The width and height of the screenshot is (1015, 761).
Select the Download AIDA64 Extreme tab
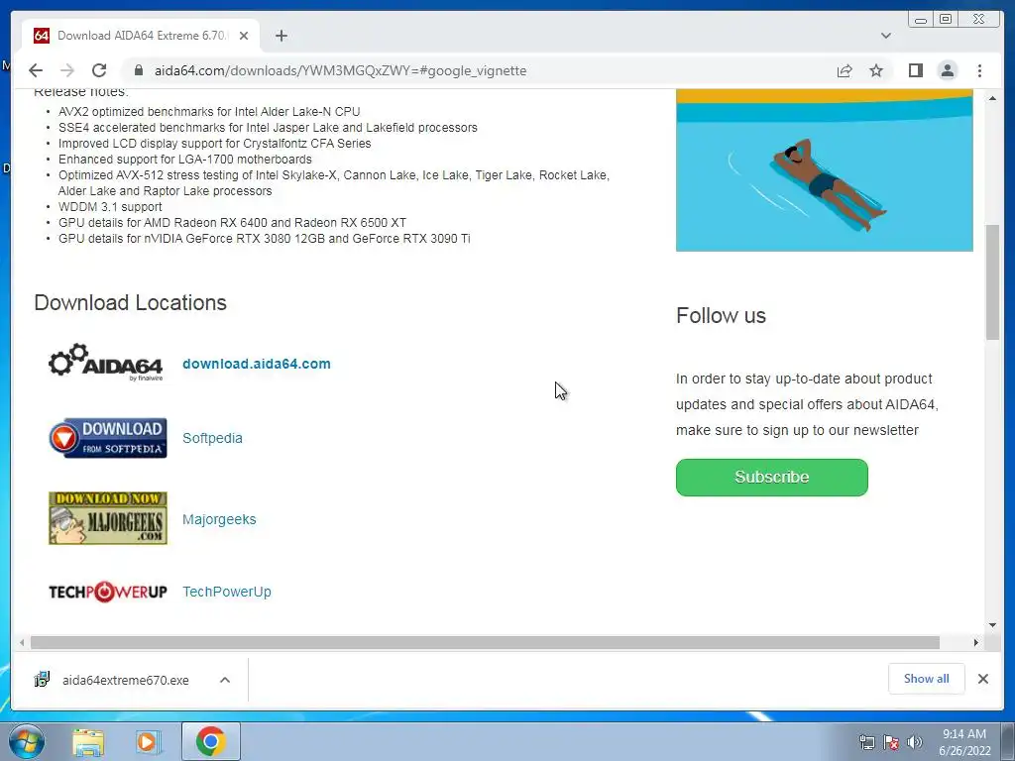coord(141,36)
